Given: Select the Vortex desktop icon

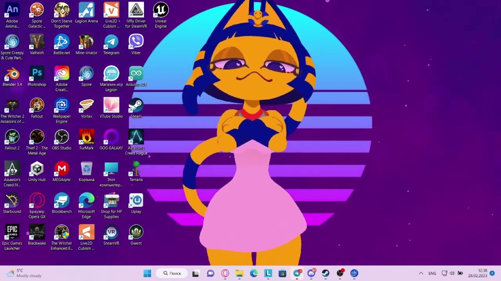Looking at the screenshot, I should (x=87, y=108).
